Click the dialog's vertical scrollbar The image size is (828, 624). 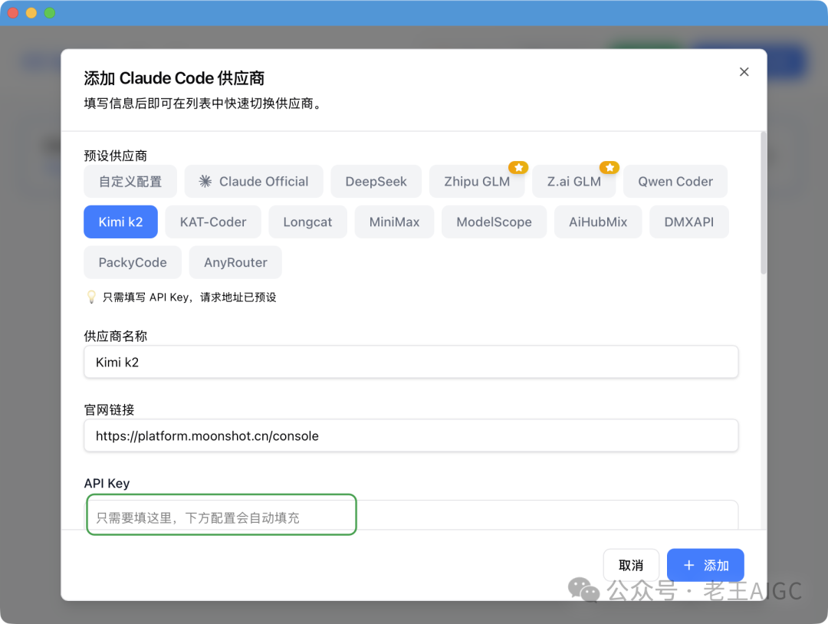coord(763,204)
